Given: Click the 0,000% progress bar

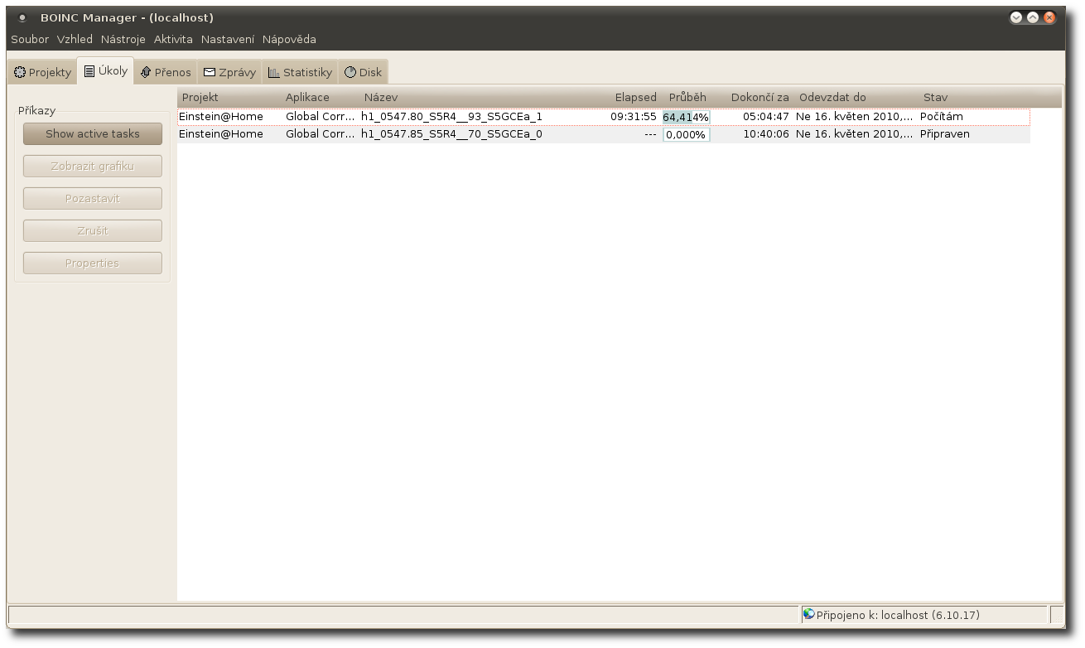Looking at the screenshot, I should pos(686,134).
